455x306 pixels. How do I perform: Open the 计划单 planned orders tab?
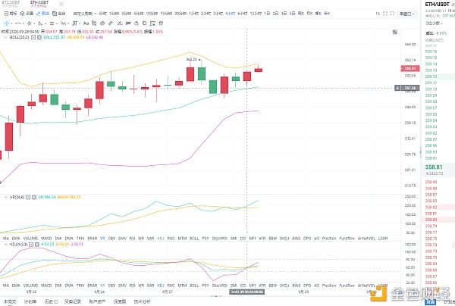pos(30,301)
